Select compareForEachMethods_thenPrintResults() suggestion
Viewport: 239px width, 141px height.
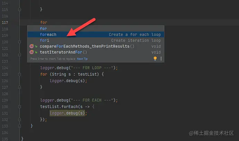(x=96, y=46)
